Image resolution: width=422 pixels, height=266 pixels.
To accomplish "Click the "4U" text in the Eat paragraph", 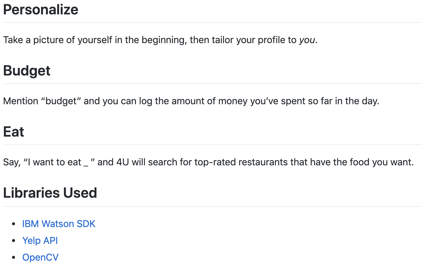I will pos(122,162).
